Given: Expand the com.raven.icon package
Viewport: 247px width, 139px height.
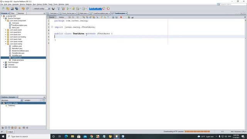Looking at the screenshot, I should pos(6,34).
